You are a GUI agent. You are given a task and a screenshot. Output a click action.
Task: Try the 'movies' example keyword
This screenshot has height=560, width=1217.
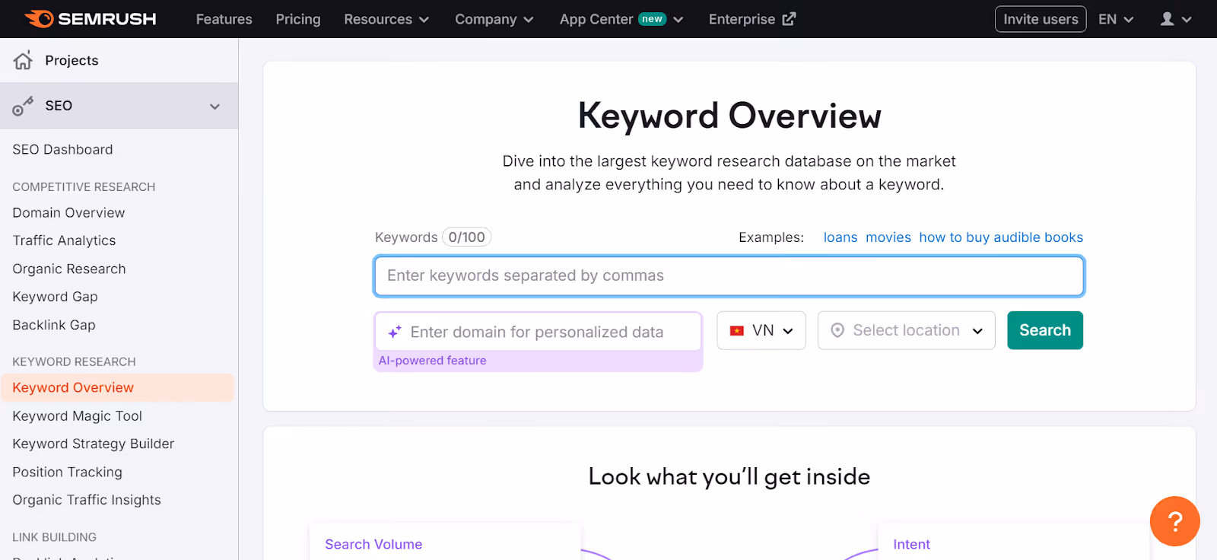pos(888,237)
